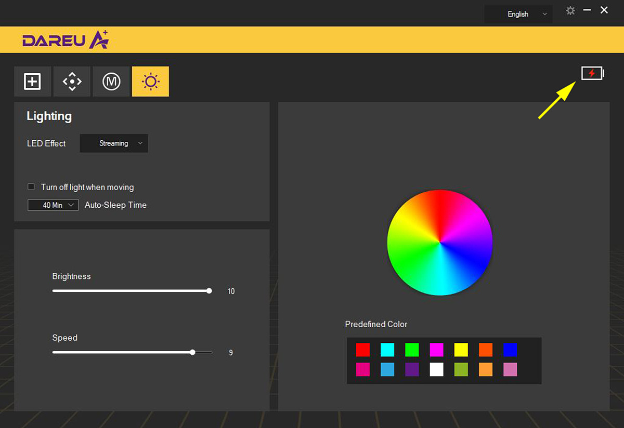
Task: Select the light pink predefined color swatch
Action: (510, 369)
